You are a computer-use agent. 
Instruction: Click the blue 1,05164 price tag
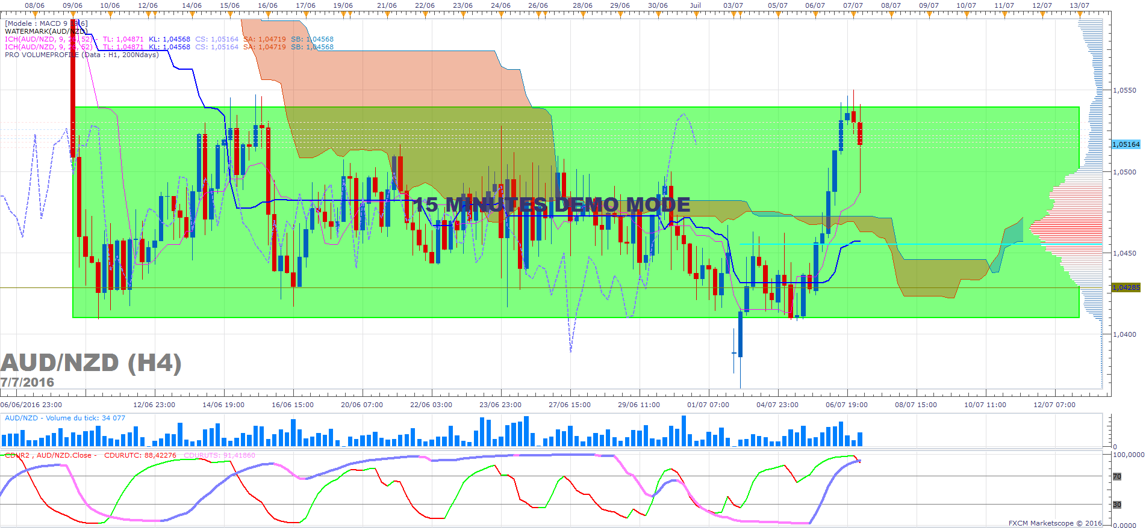tap(1126, 144)
